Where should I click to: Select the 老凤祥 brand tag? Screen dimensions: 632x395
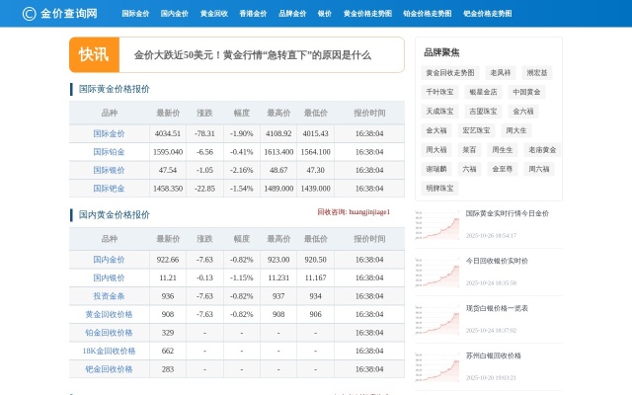click(x=500, y=73)
